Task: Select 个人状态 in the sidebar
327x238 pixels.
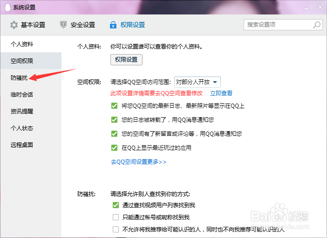Action: coord(31,128)
